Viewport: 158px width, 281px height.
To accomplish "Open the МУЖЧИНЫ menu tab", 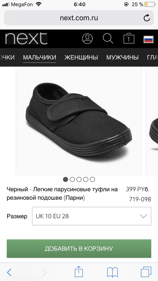I will (x=122, y=57).
